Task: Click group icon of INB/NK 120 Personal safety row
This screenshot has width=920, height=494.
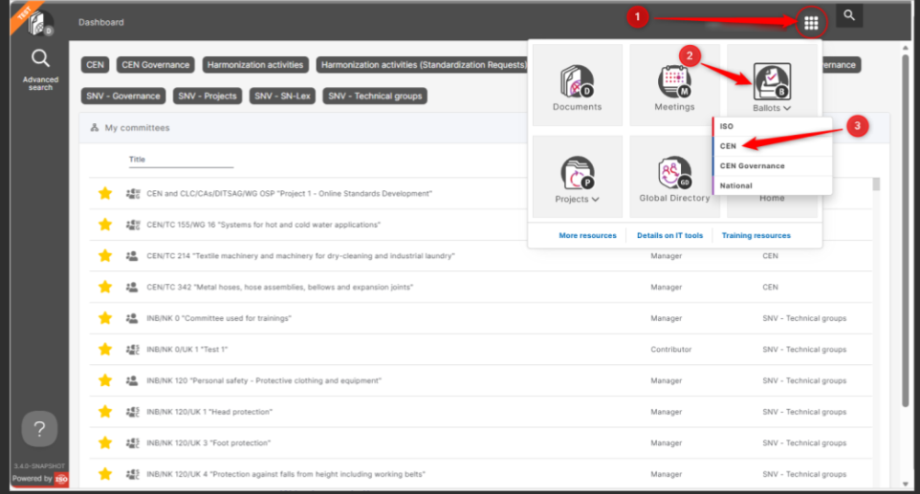Action: click(x=132, y=381)
